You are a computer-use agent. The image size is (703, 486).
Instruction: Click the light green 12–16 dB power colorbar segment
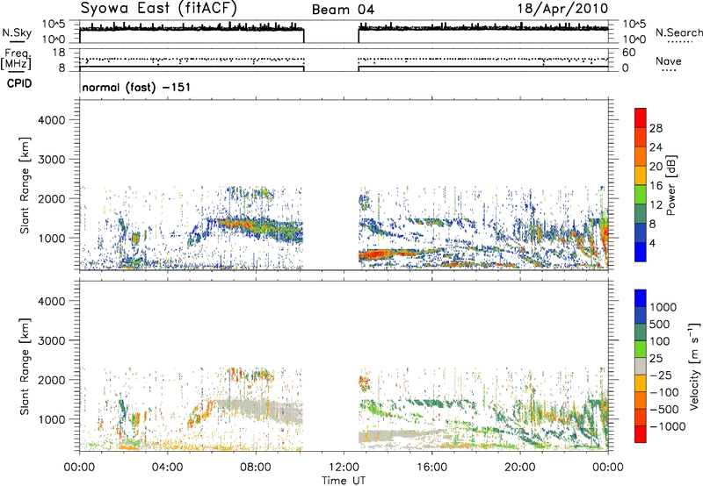pos(641,195)
